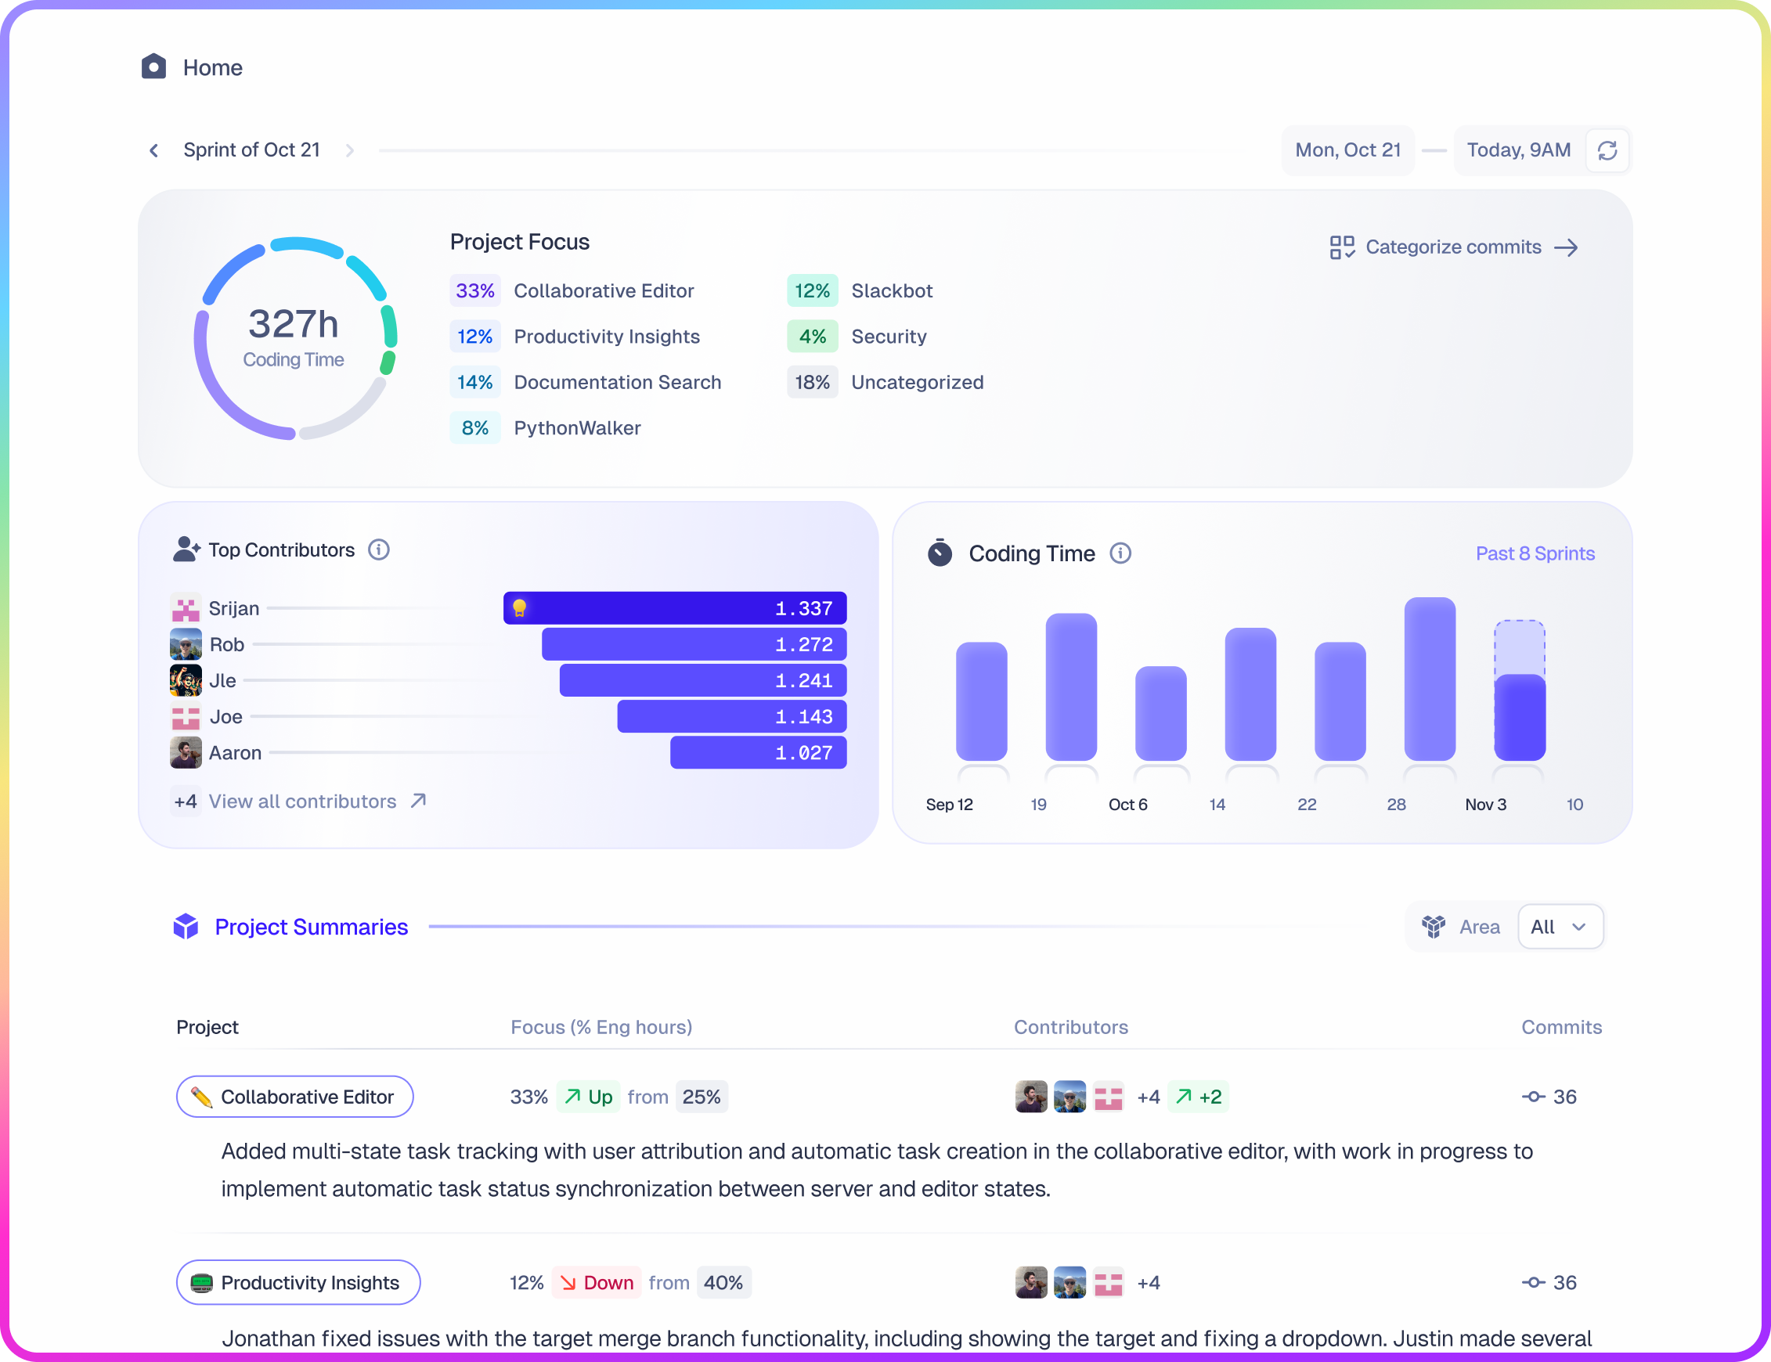Image resolution: width=1771 pixels, height=1362 pixels.
Task: Open the All dropdown filter
Action: pyautogui.click(x=1560, y=927)
